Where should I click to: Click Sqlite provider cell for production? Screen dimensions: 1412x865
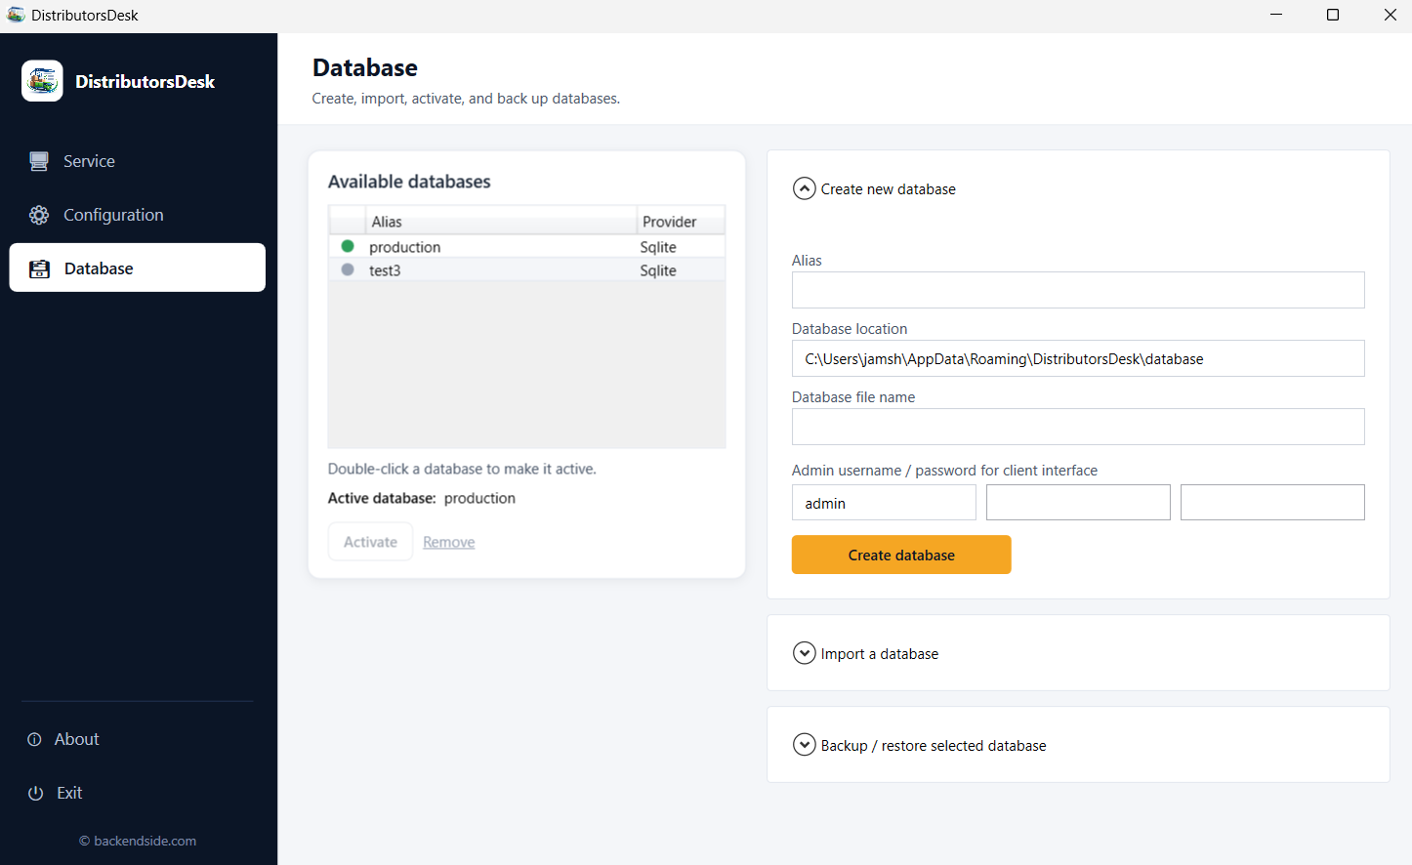point(658,247)
